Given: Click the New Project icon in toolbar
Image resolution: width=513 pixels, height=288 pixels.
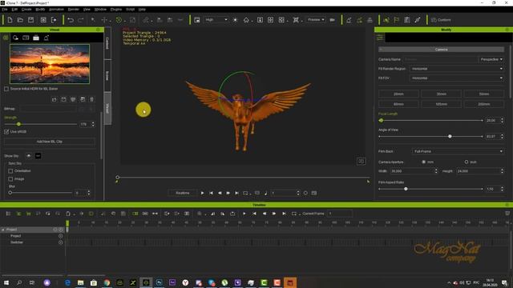Looking at the screenshot, I should click(10, 20).
